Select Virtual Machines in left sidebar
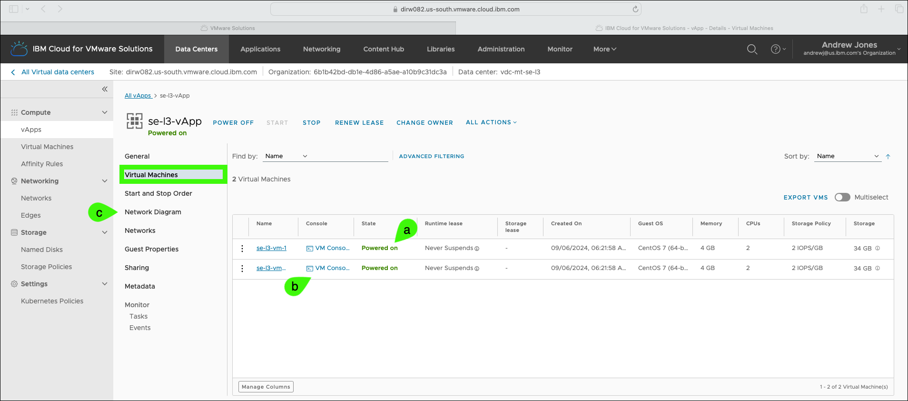 [x=47, y=147]
